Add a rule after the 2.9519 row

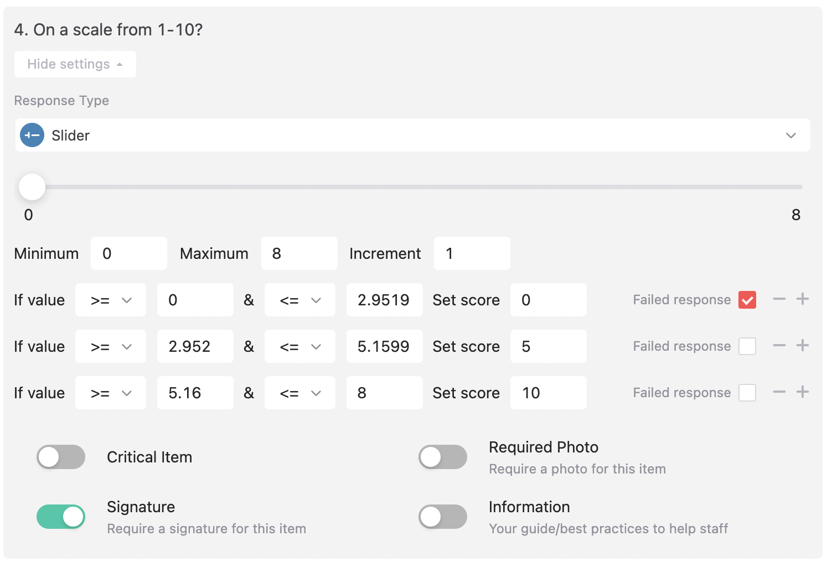point(803,299)
